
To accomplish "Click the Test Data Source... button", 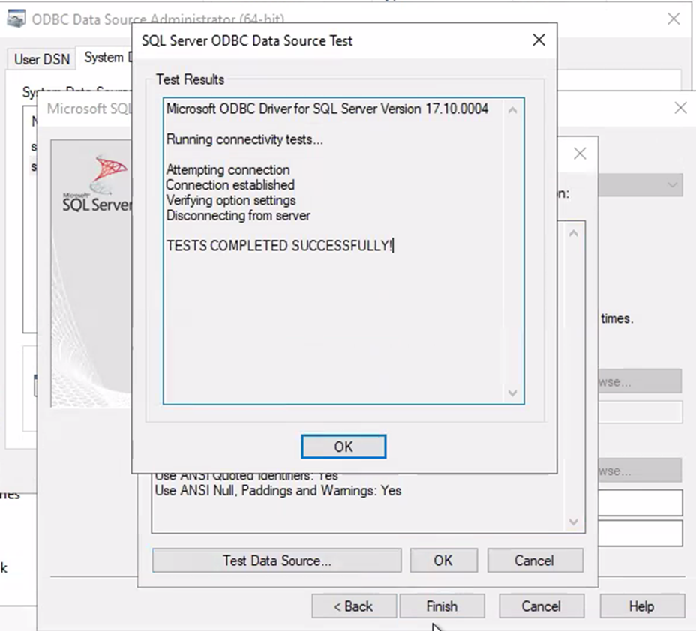I will coord(277,561).
